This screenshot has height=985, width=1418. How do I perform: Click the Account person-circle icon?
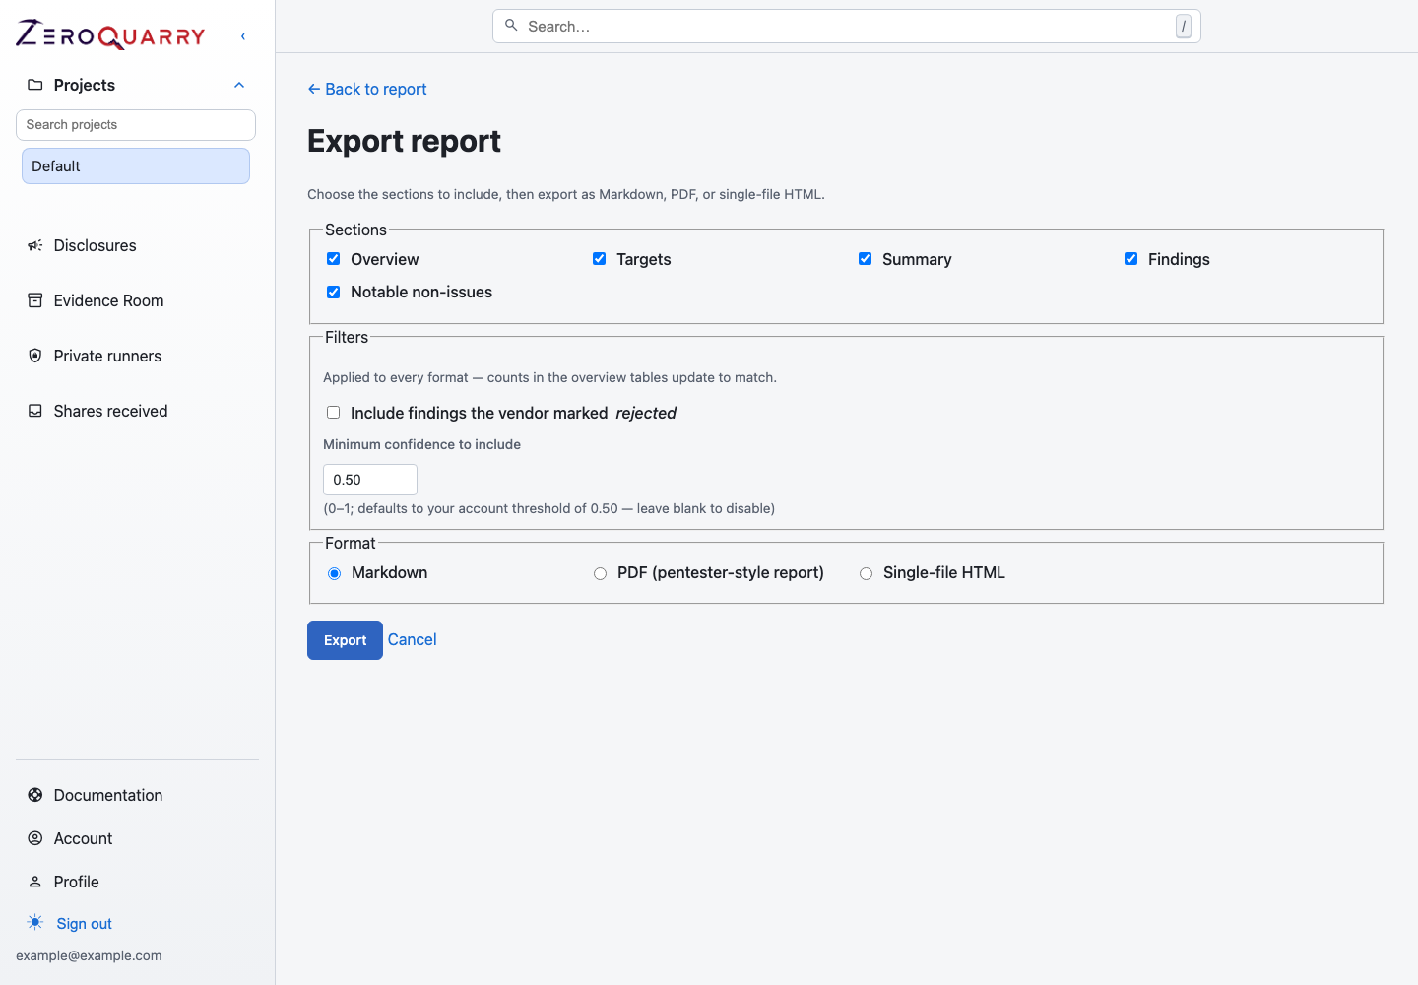35,838
